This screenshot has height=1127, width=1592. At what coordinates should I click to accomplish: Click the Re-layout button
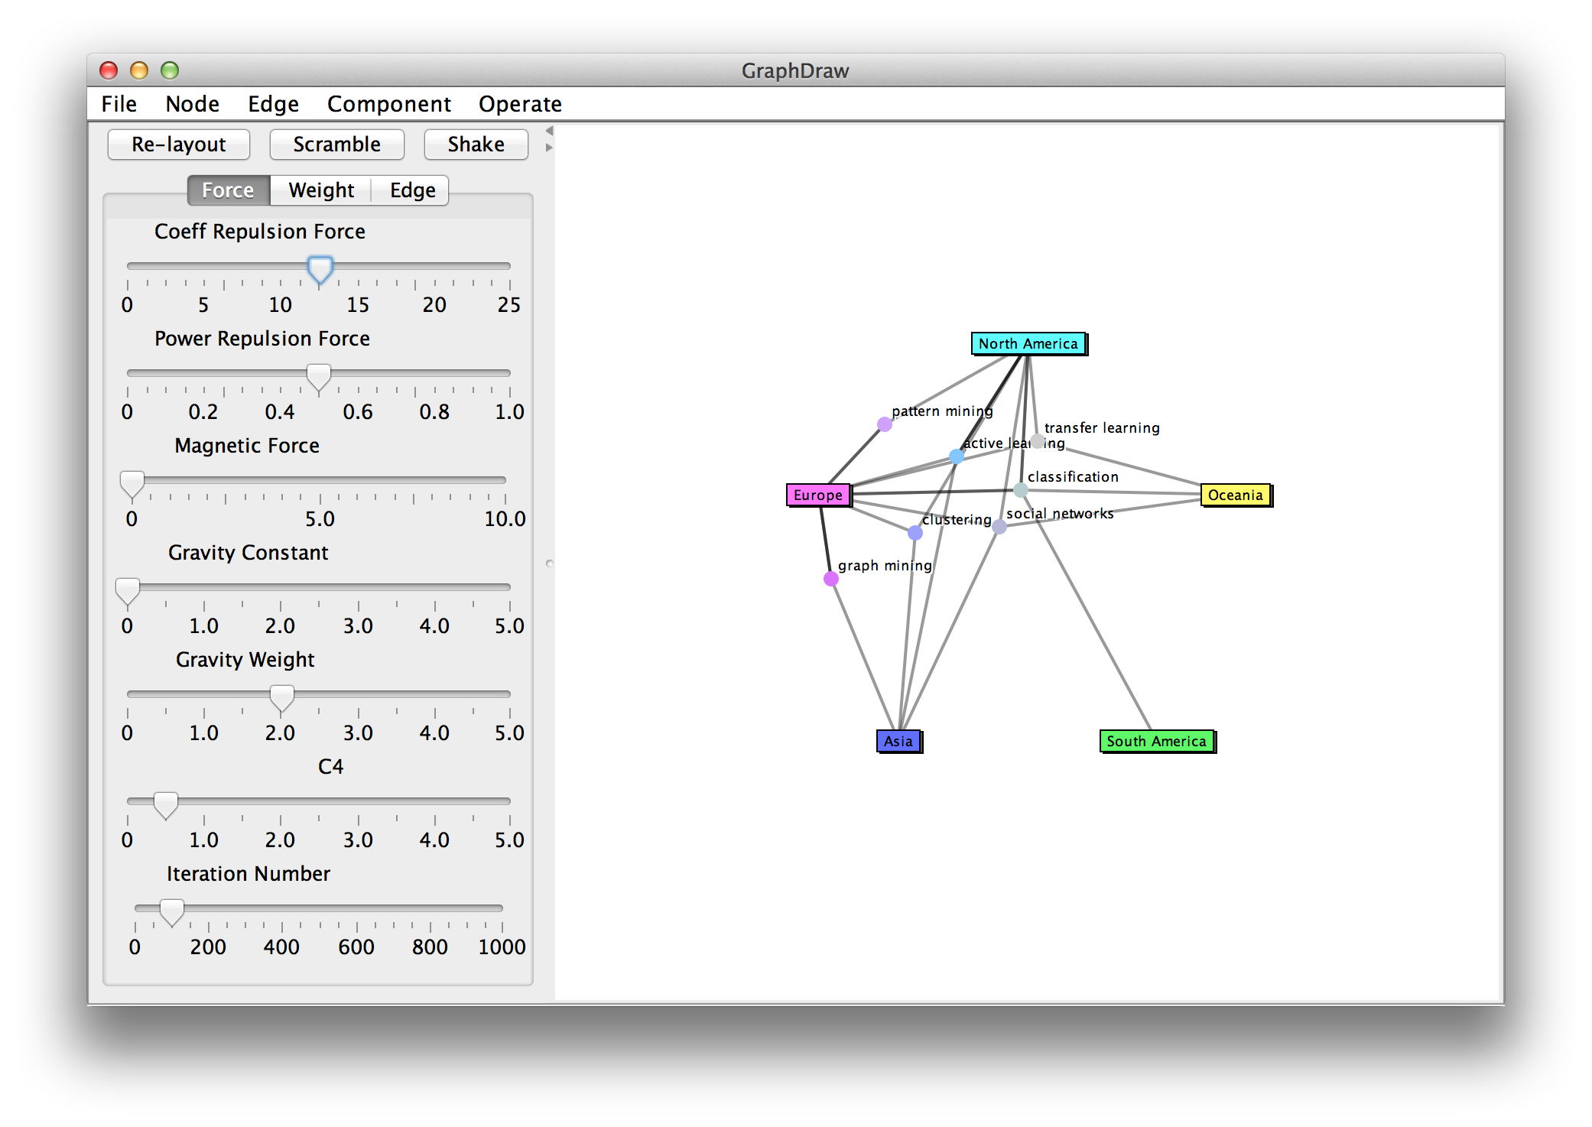point(174,146)
